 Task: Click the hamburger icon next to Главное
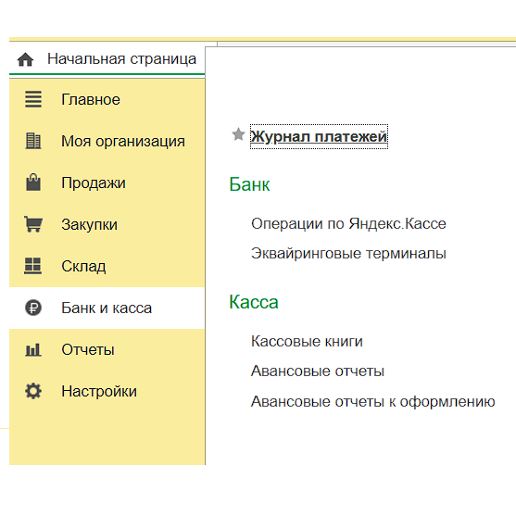33,99
